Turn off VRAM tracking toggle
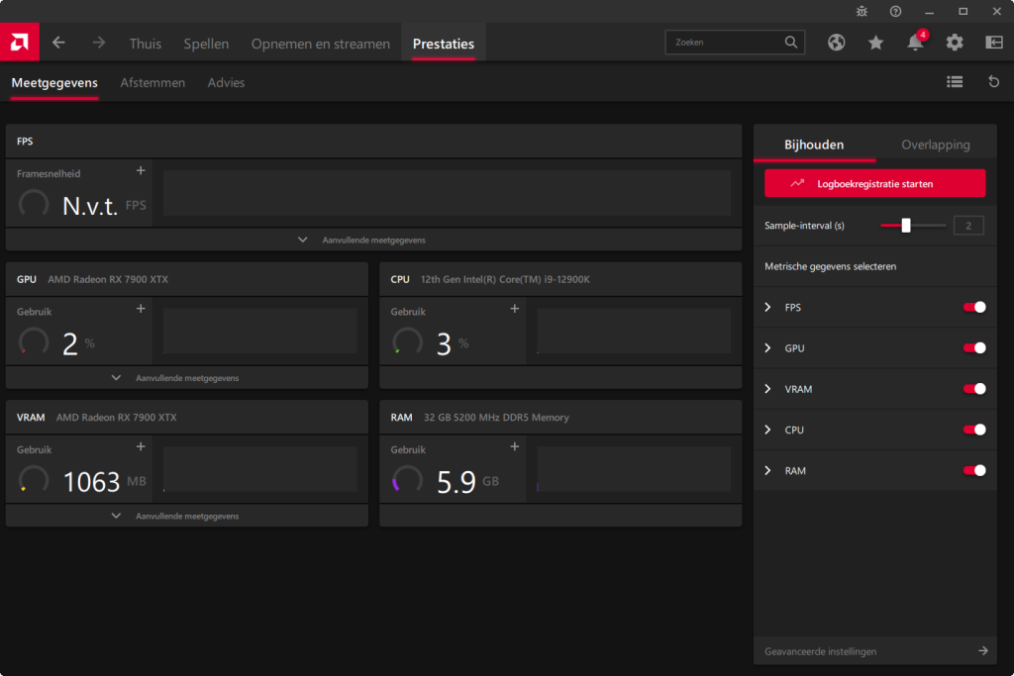 click(974, 388)
